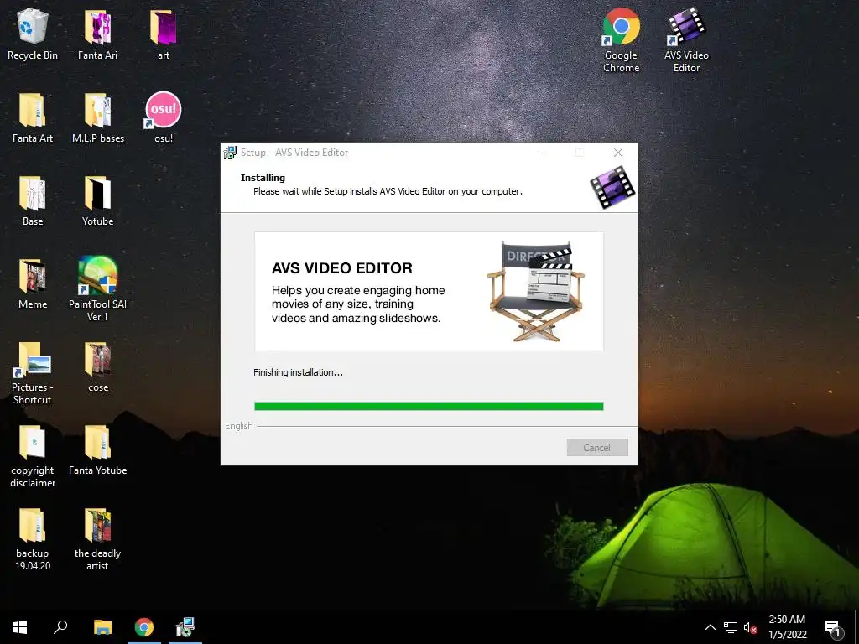Select the Meme folder icon
The image size is (859, 644).
point(33,284)
